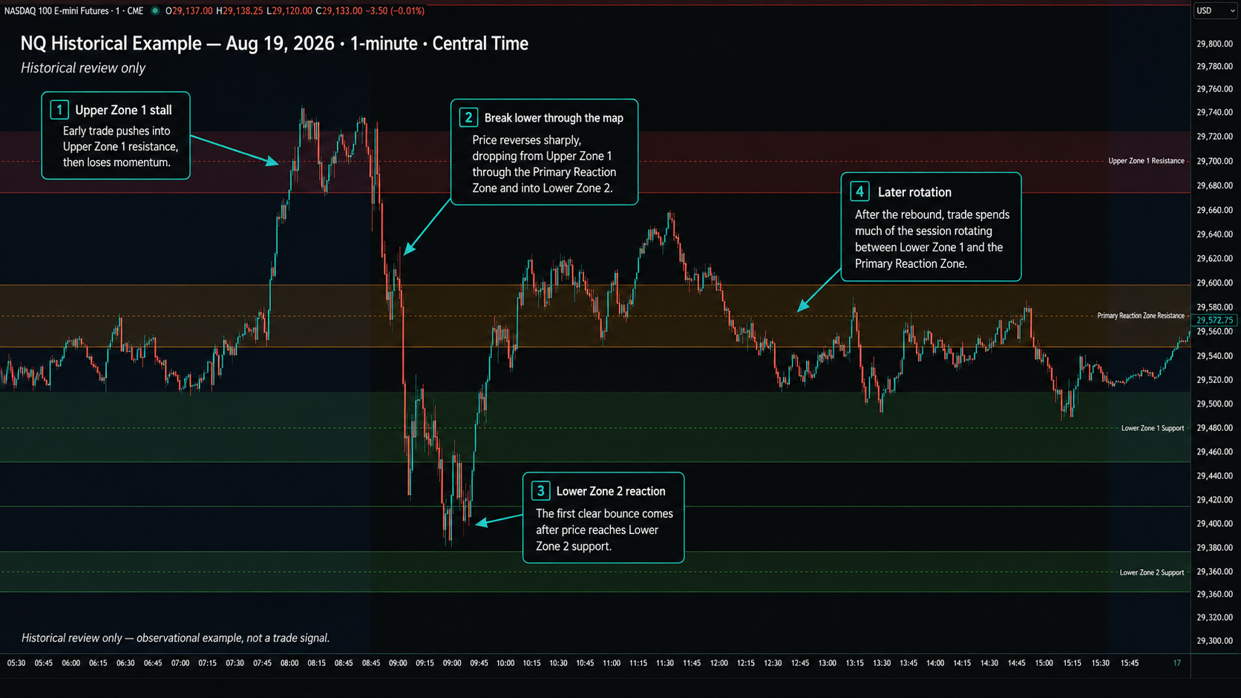Click the 29,480.00 price axis label
The width and height of the screenshot is (1241, 698).
(1214, 428)
